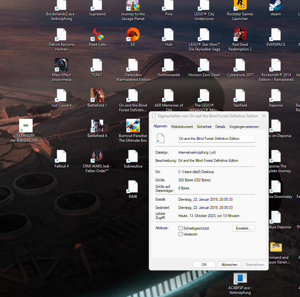Open the Sicherheit tab
This screenshot has width=300, height=297.
point(204,127)
